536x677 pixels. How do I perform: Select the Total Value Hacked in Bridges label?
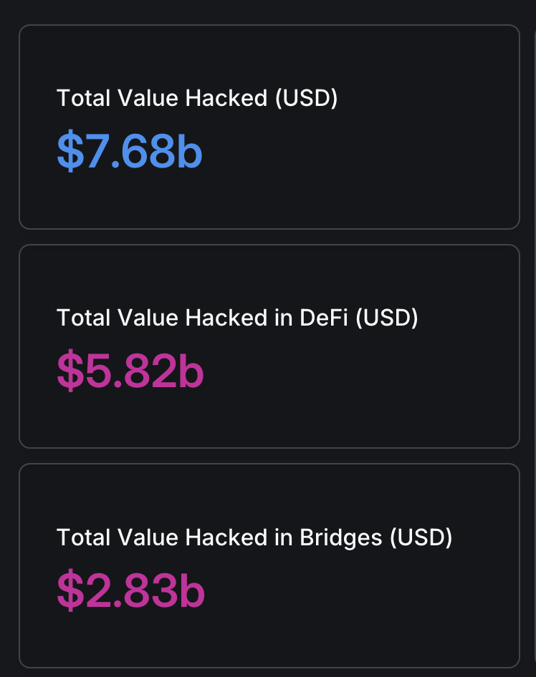(x=254, y=537)
